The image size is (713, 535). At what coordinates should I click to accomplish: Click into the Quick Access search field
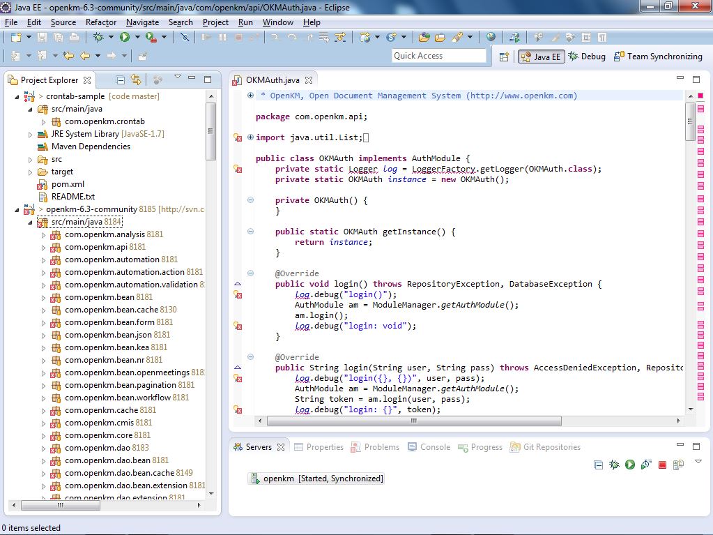(x=438, y=56)
